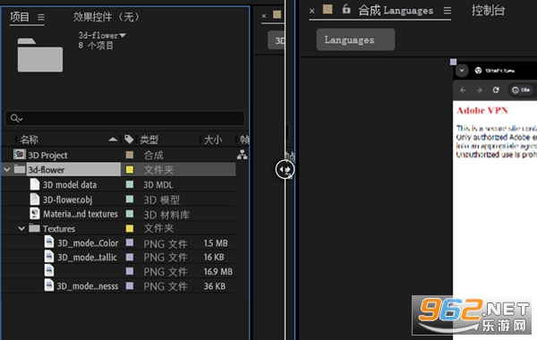Image resolution: width=537 pixels, height=340 pixels.
Task: Click the 3D_mode...nesss file icon
Action: 49,285
